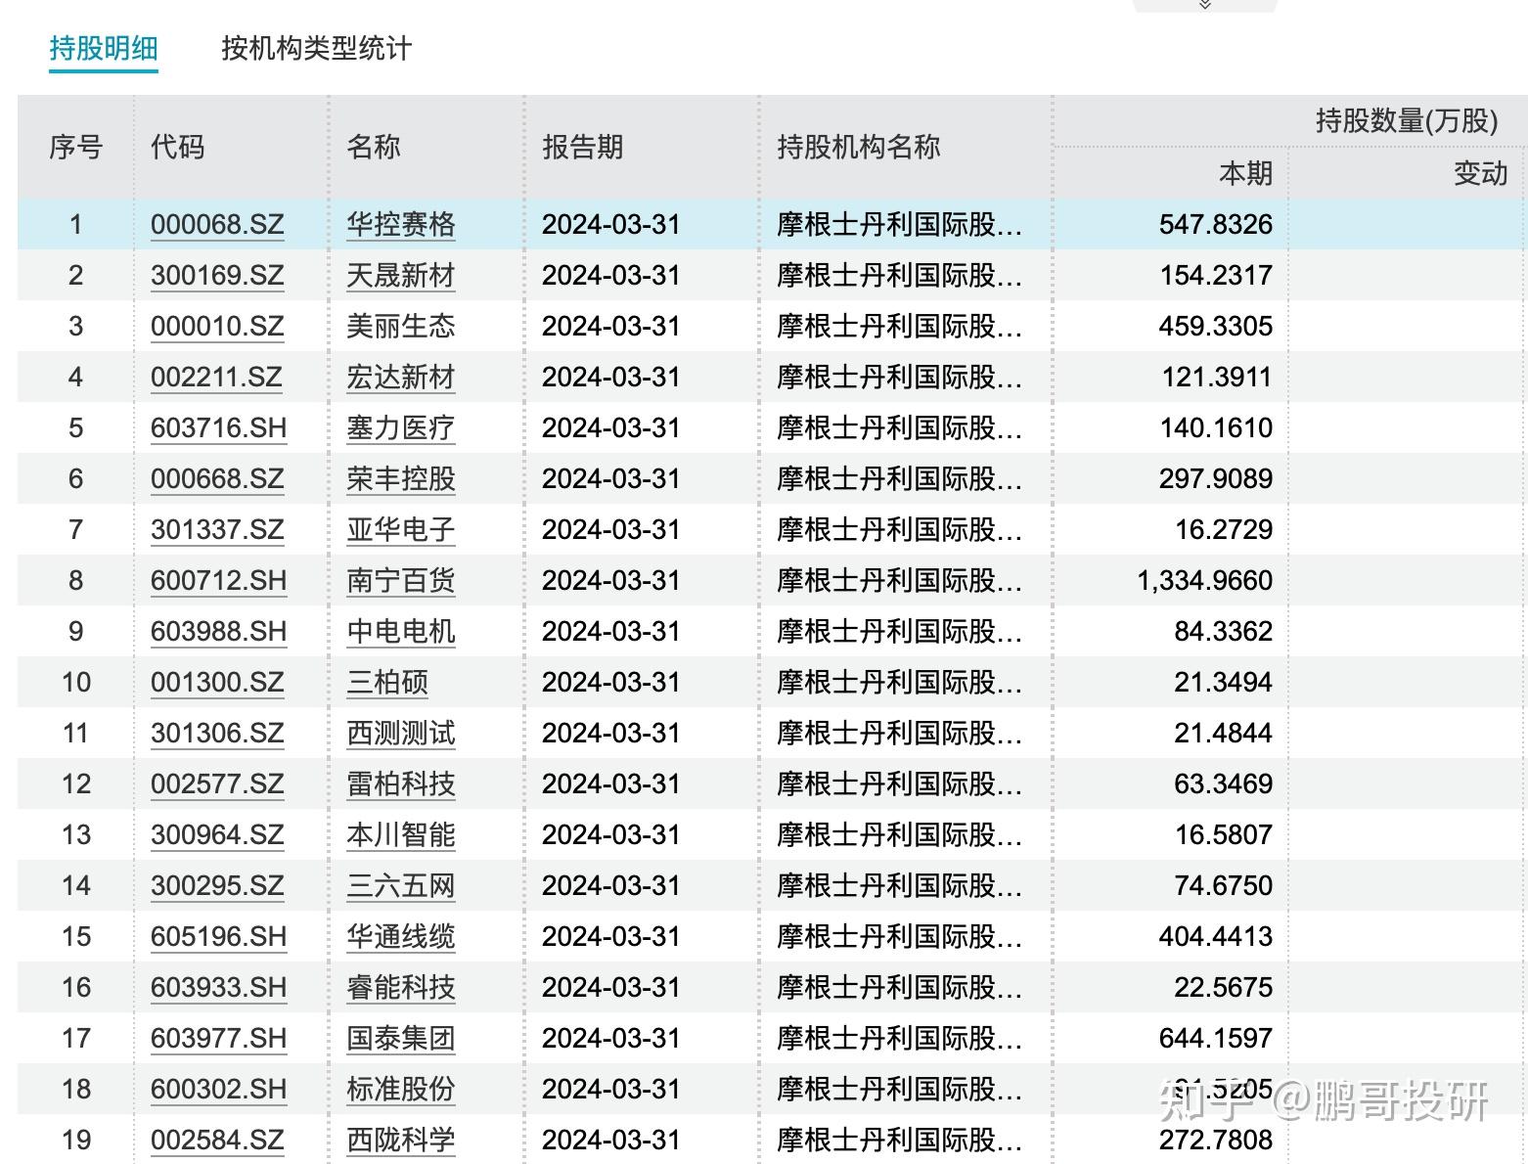The image size is (1528, 1164).
Task: Open stock name link 华控赛格
Action: (x=401, y=224)
